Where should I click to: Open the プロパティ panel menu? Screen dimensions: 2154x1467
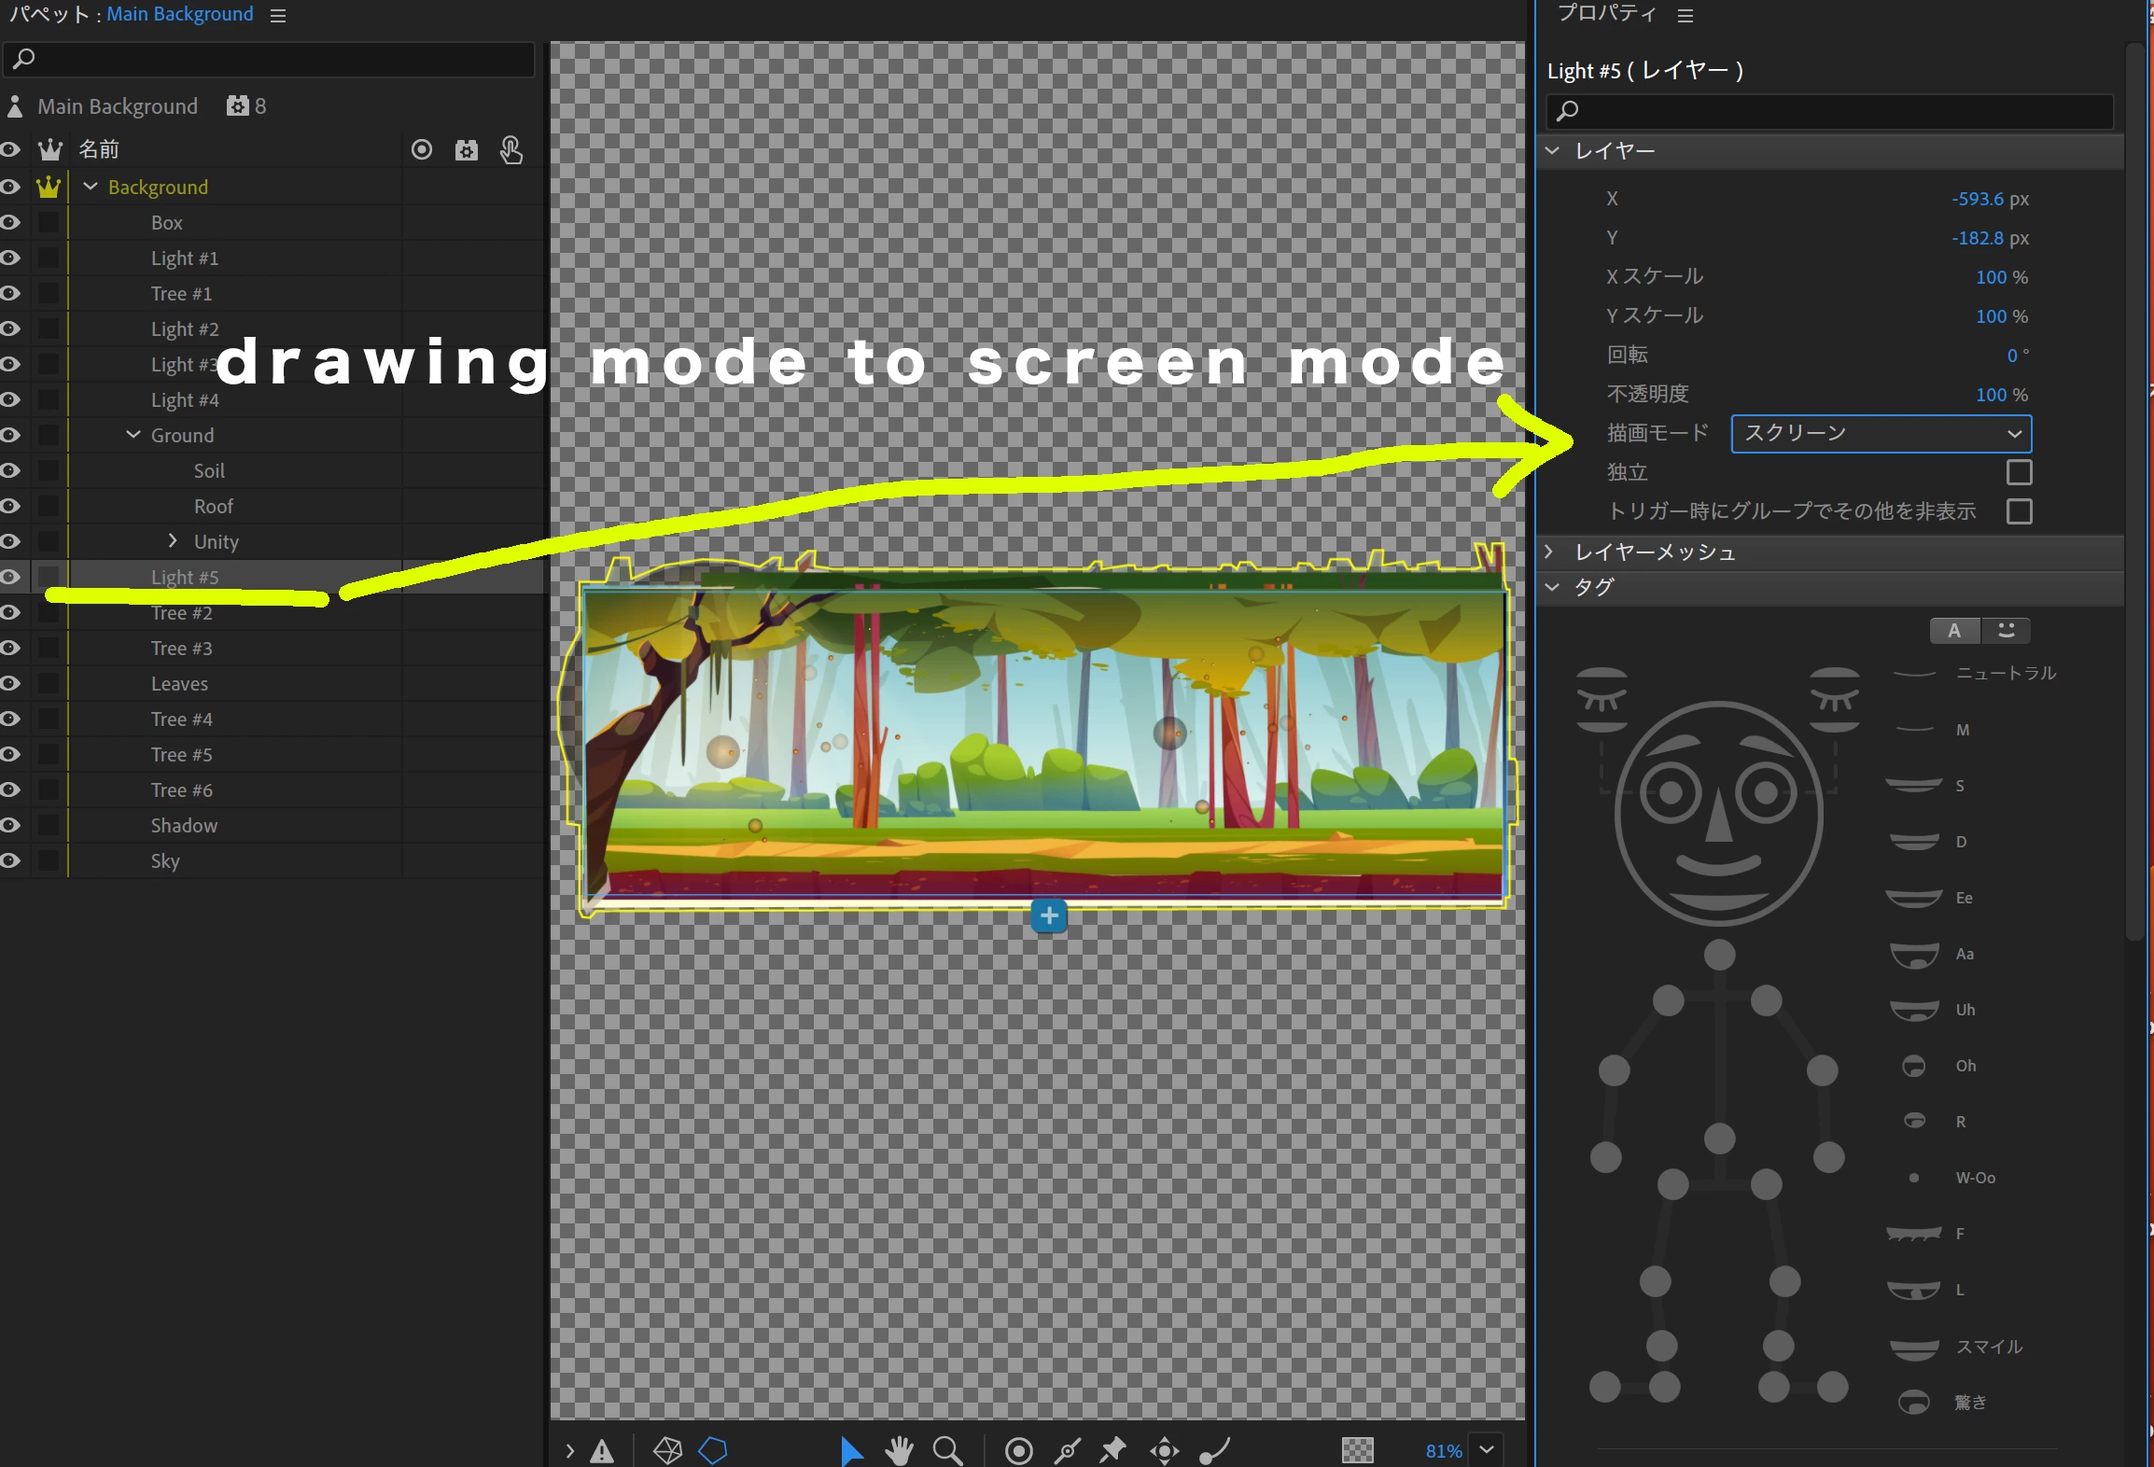coord(1685,15)
